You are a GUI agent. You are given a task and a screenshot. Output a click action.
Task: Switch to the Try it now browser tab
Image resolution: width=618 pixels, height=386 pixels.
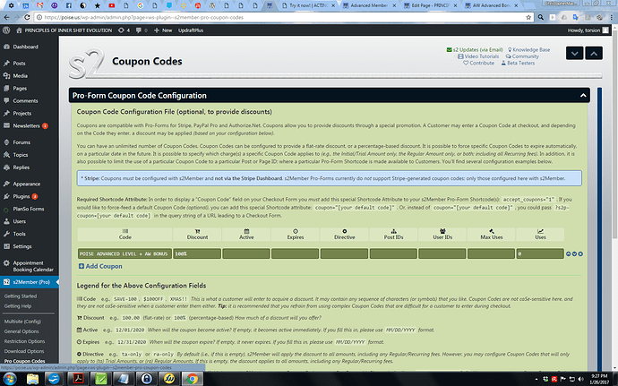coord(308,5)
